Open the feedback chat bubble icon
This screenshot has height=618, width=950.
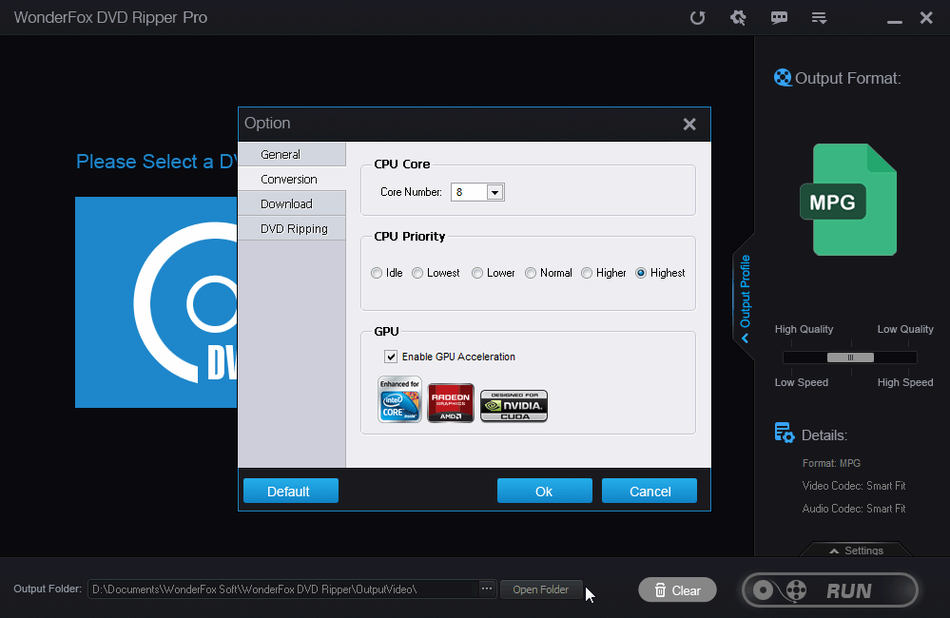tap(779, 17)
